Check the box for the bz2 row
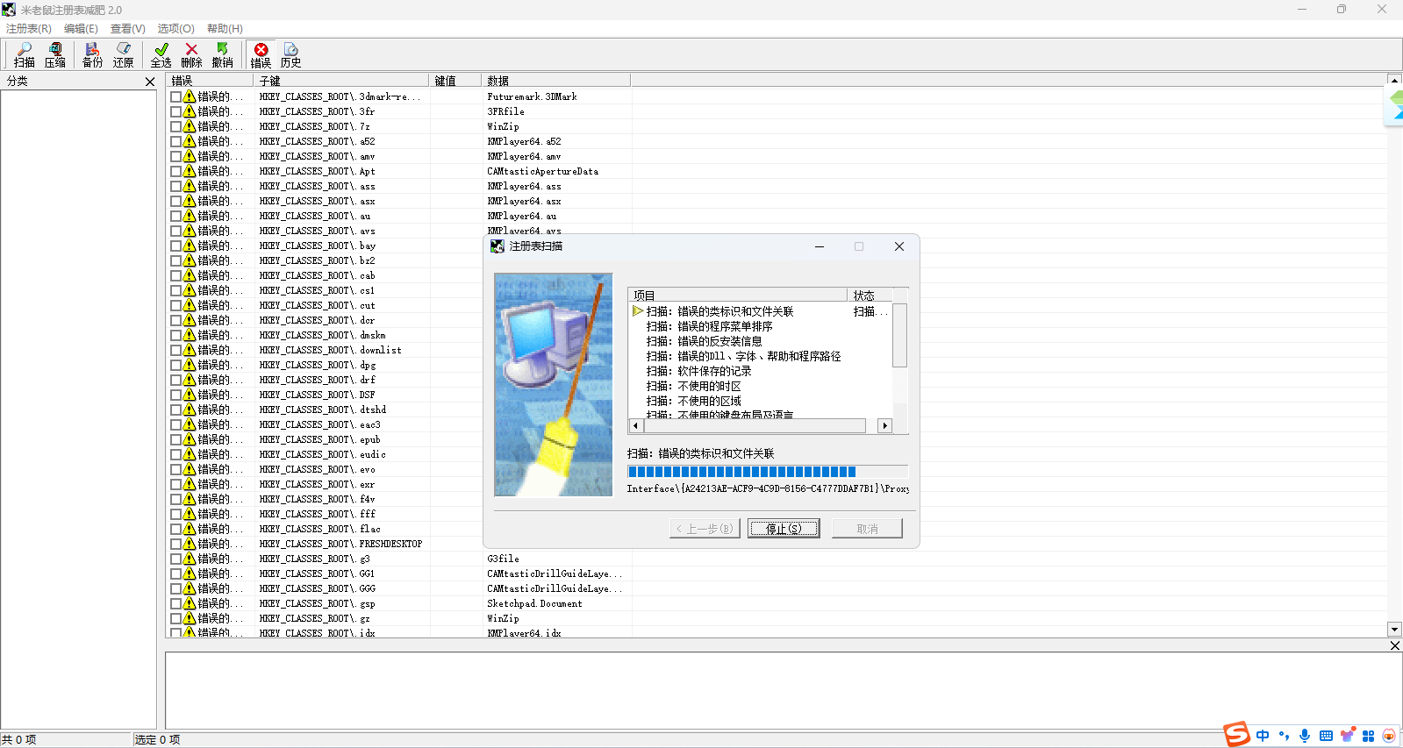Screen dimensions: 1403x748 [x=175, y=260]
